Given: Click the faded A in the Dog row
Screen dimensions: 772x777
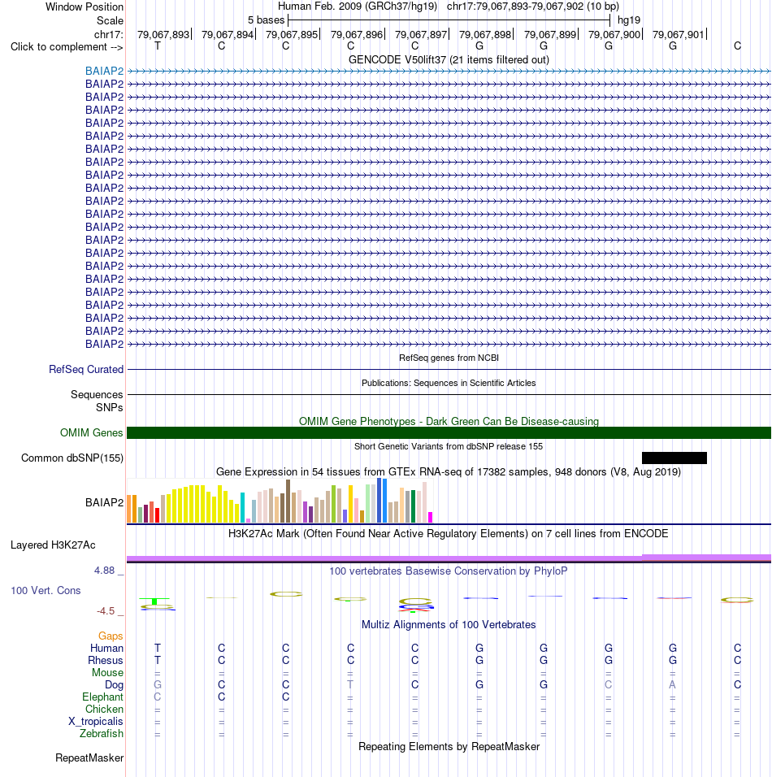Looking at the screenshot, I should point(672,685).
